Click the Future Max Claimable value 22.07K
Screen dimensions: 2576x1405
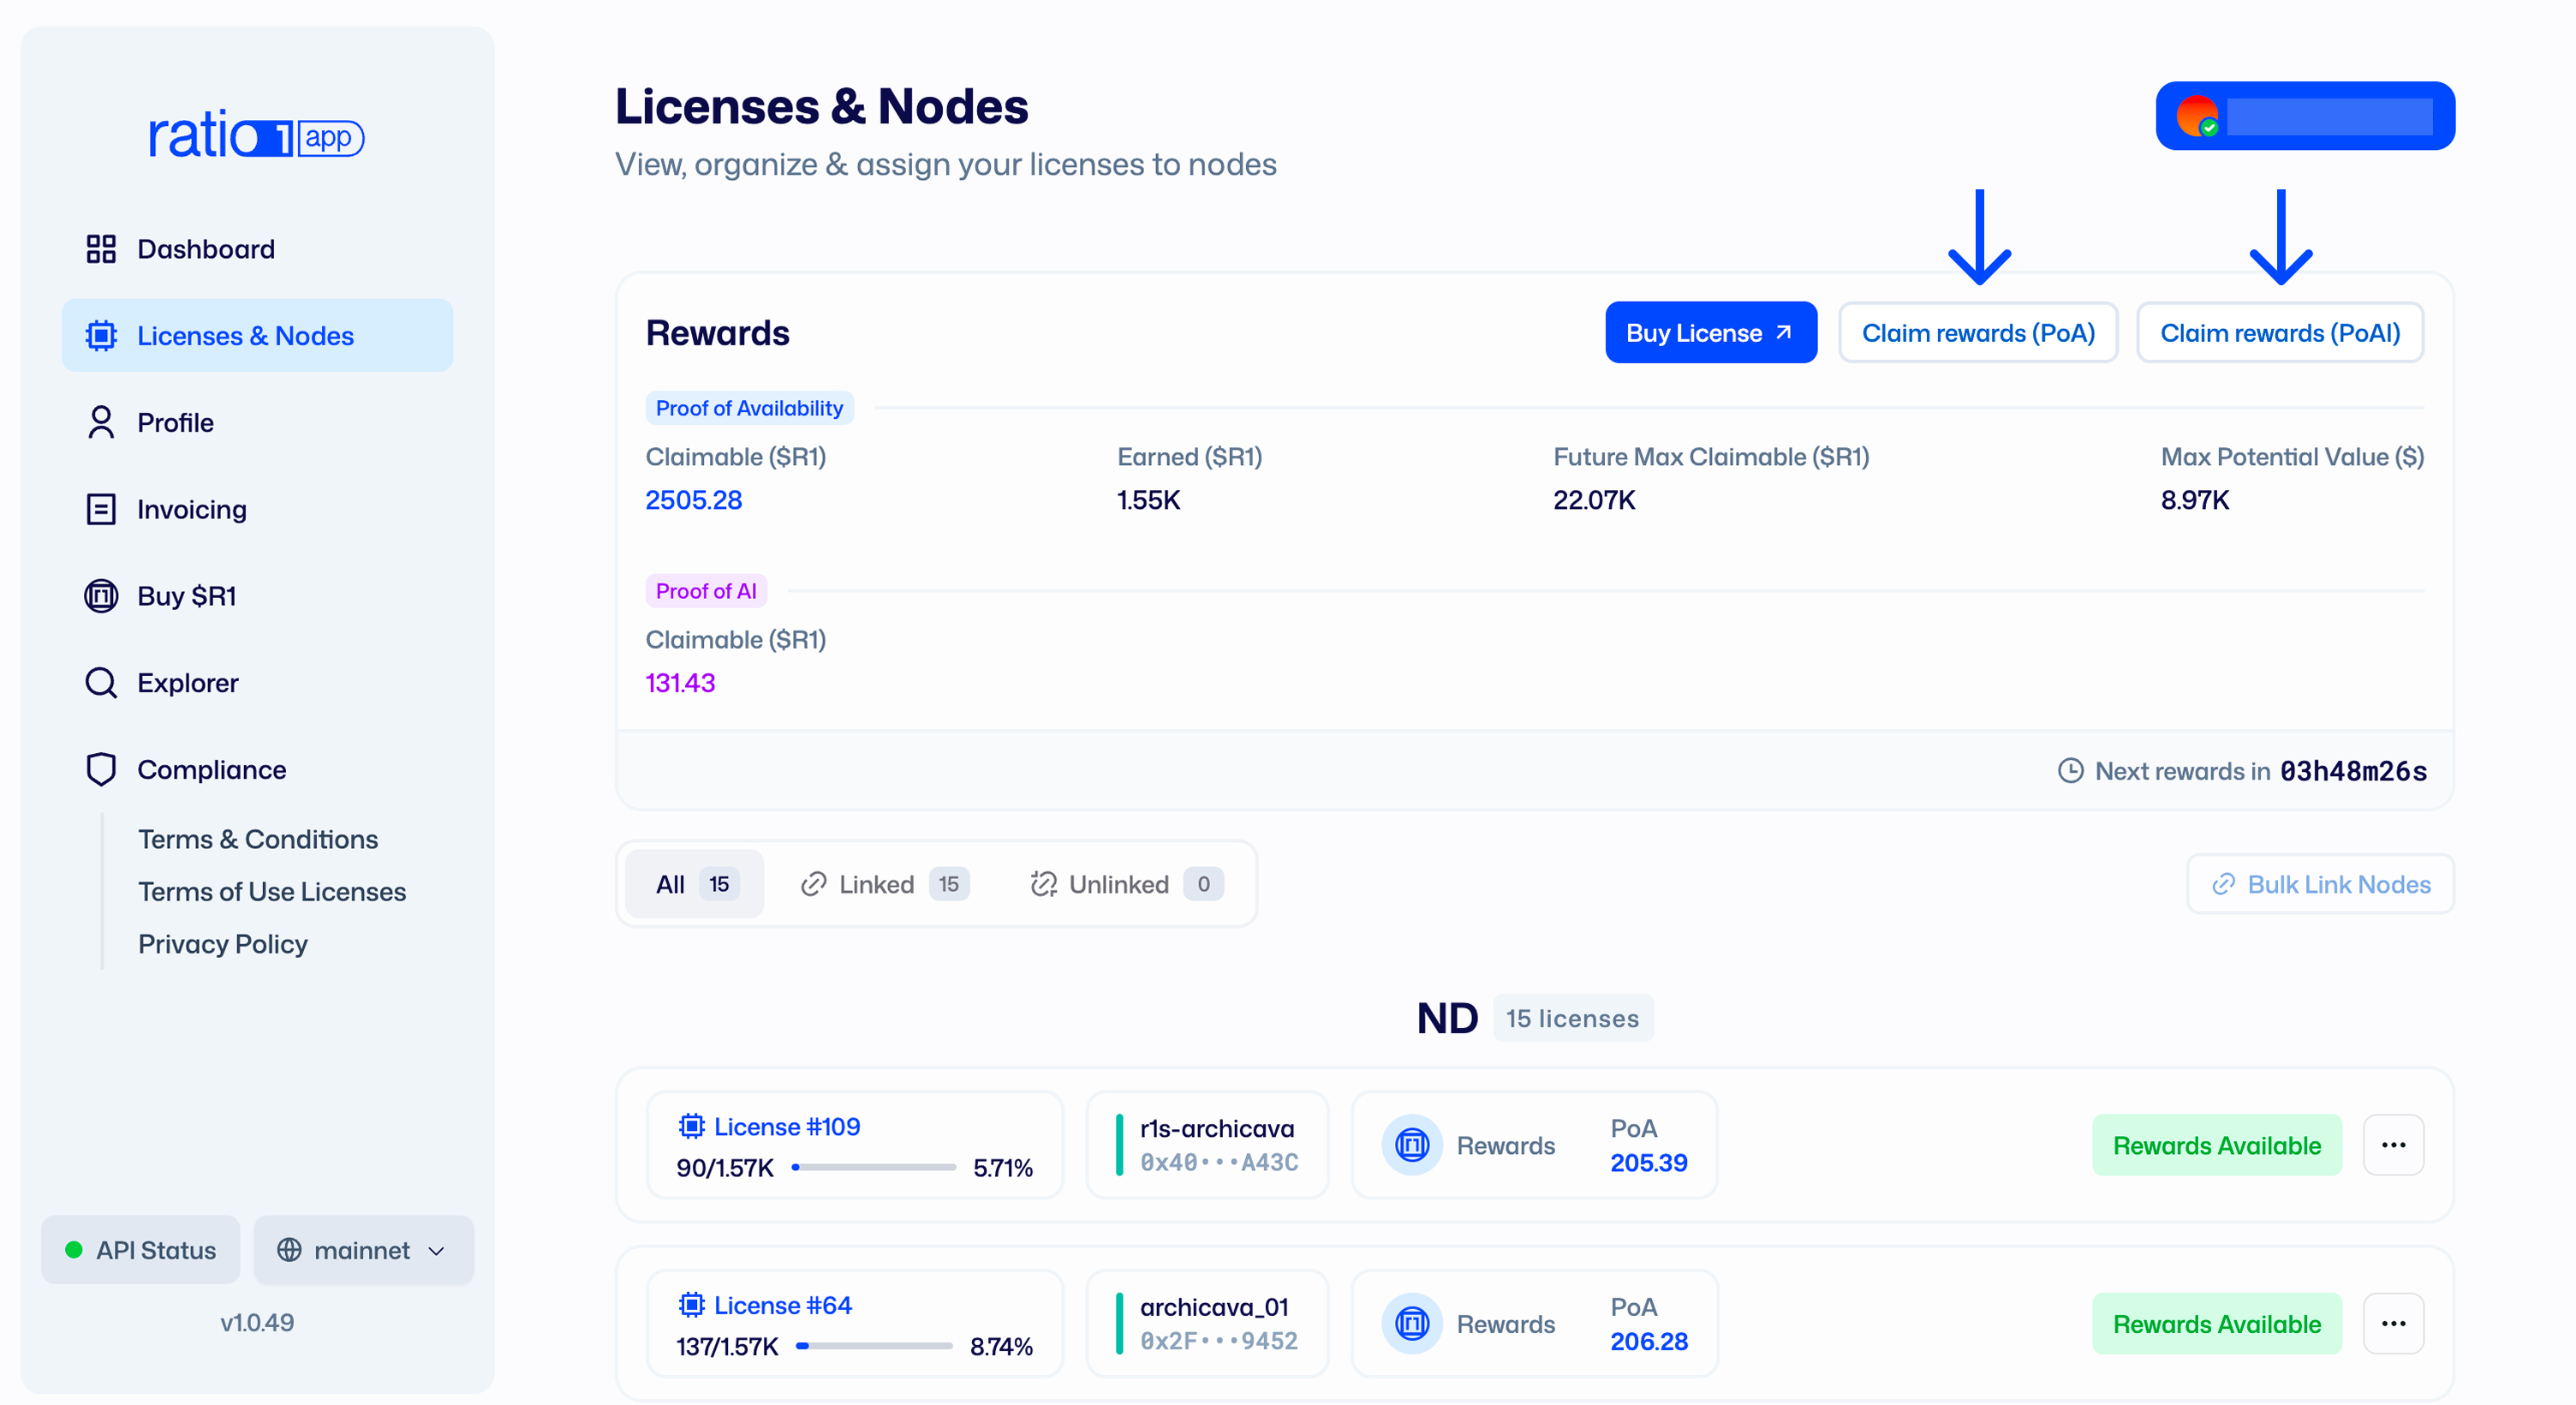[1594, 499]
